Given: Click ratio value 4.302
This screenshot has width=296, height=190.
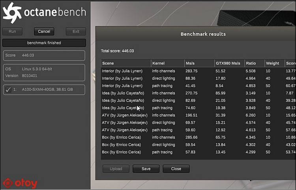Looking at the screenshot, I should point(251,145).
